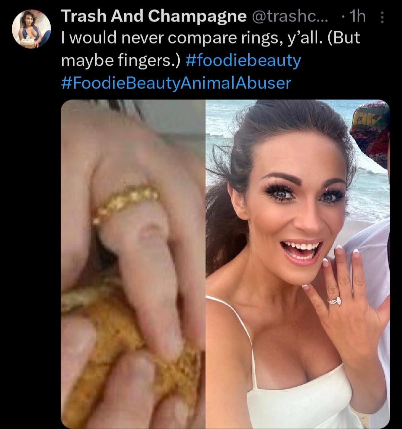Click the gold braided band on the finger
Screen dimensions: 402x429
coord(126,202)
